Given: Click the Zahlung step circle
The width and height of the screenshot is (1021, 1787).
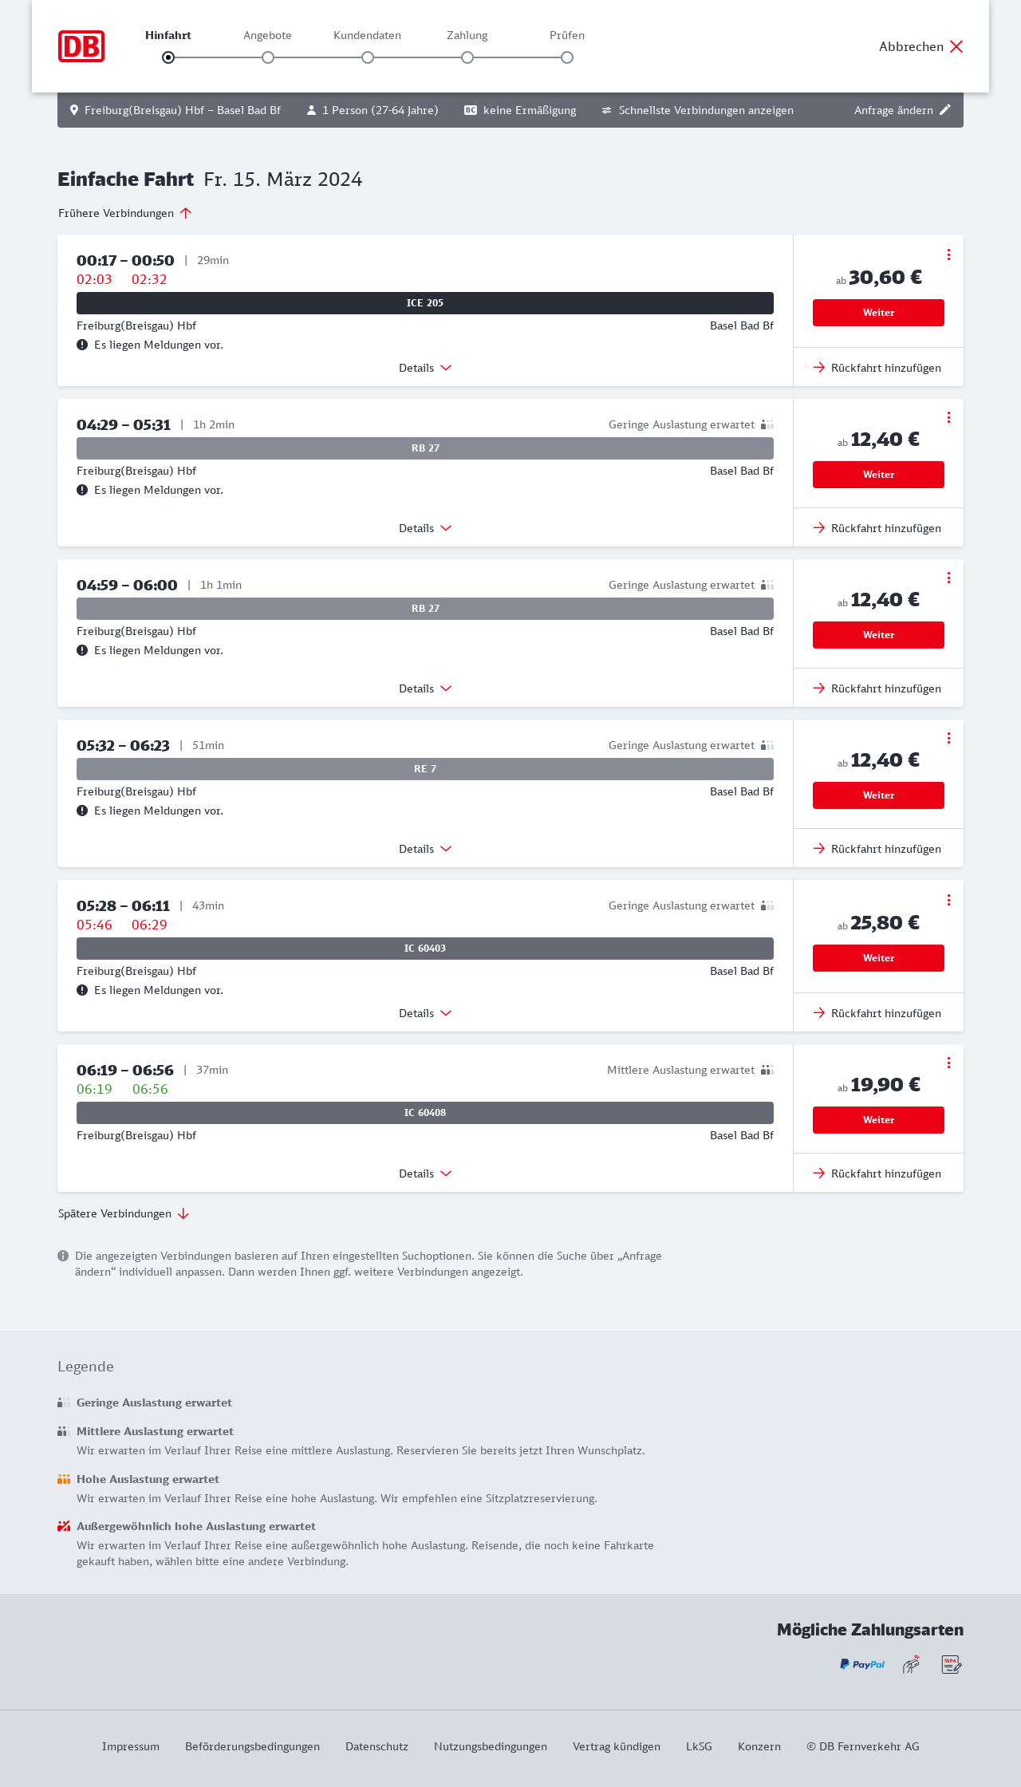Looking at the screenshot, I should tap(467, 57).
